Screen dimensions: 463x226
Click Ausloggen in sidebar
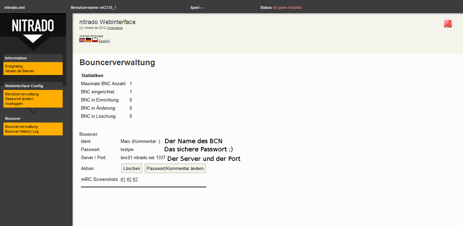click(14, 104)
